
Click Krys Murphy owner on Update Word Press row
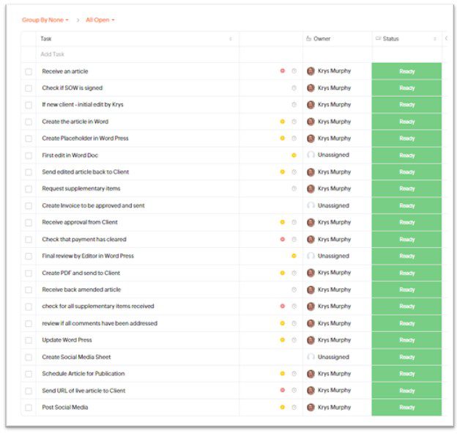pyautogui.click(x=334, y=340)
